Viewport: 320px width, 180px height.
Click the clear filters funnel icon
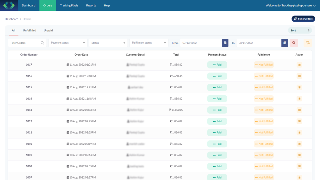[x=308, y=43]
